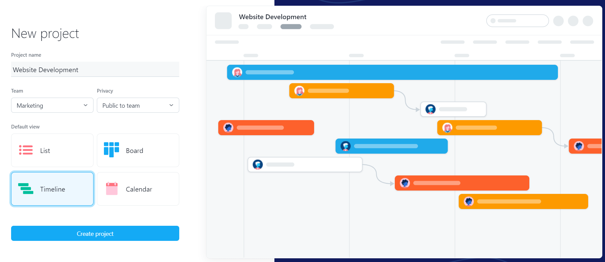Select the List default view card
605x262 pixels.
[x=52, y=150]
